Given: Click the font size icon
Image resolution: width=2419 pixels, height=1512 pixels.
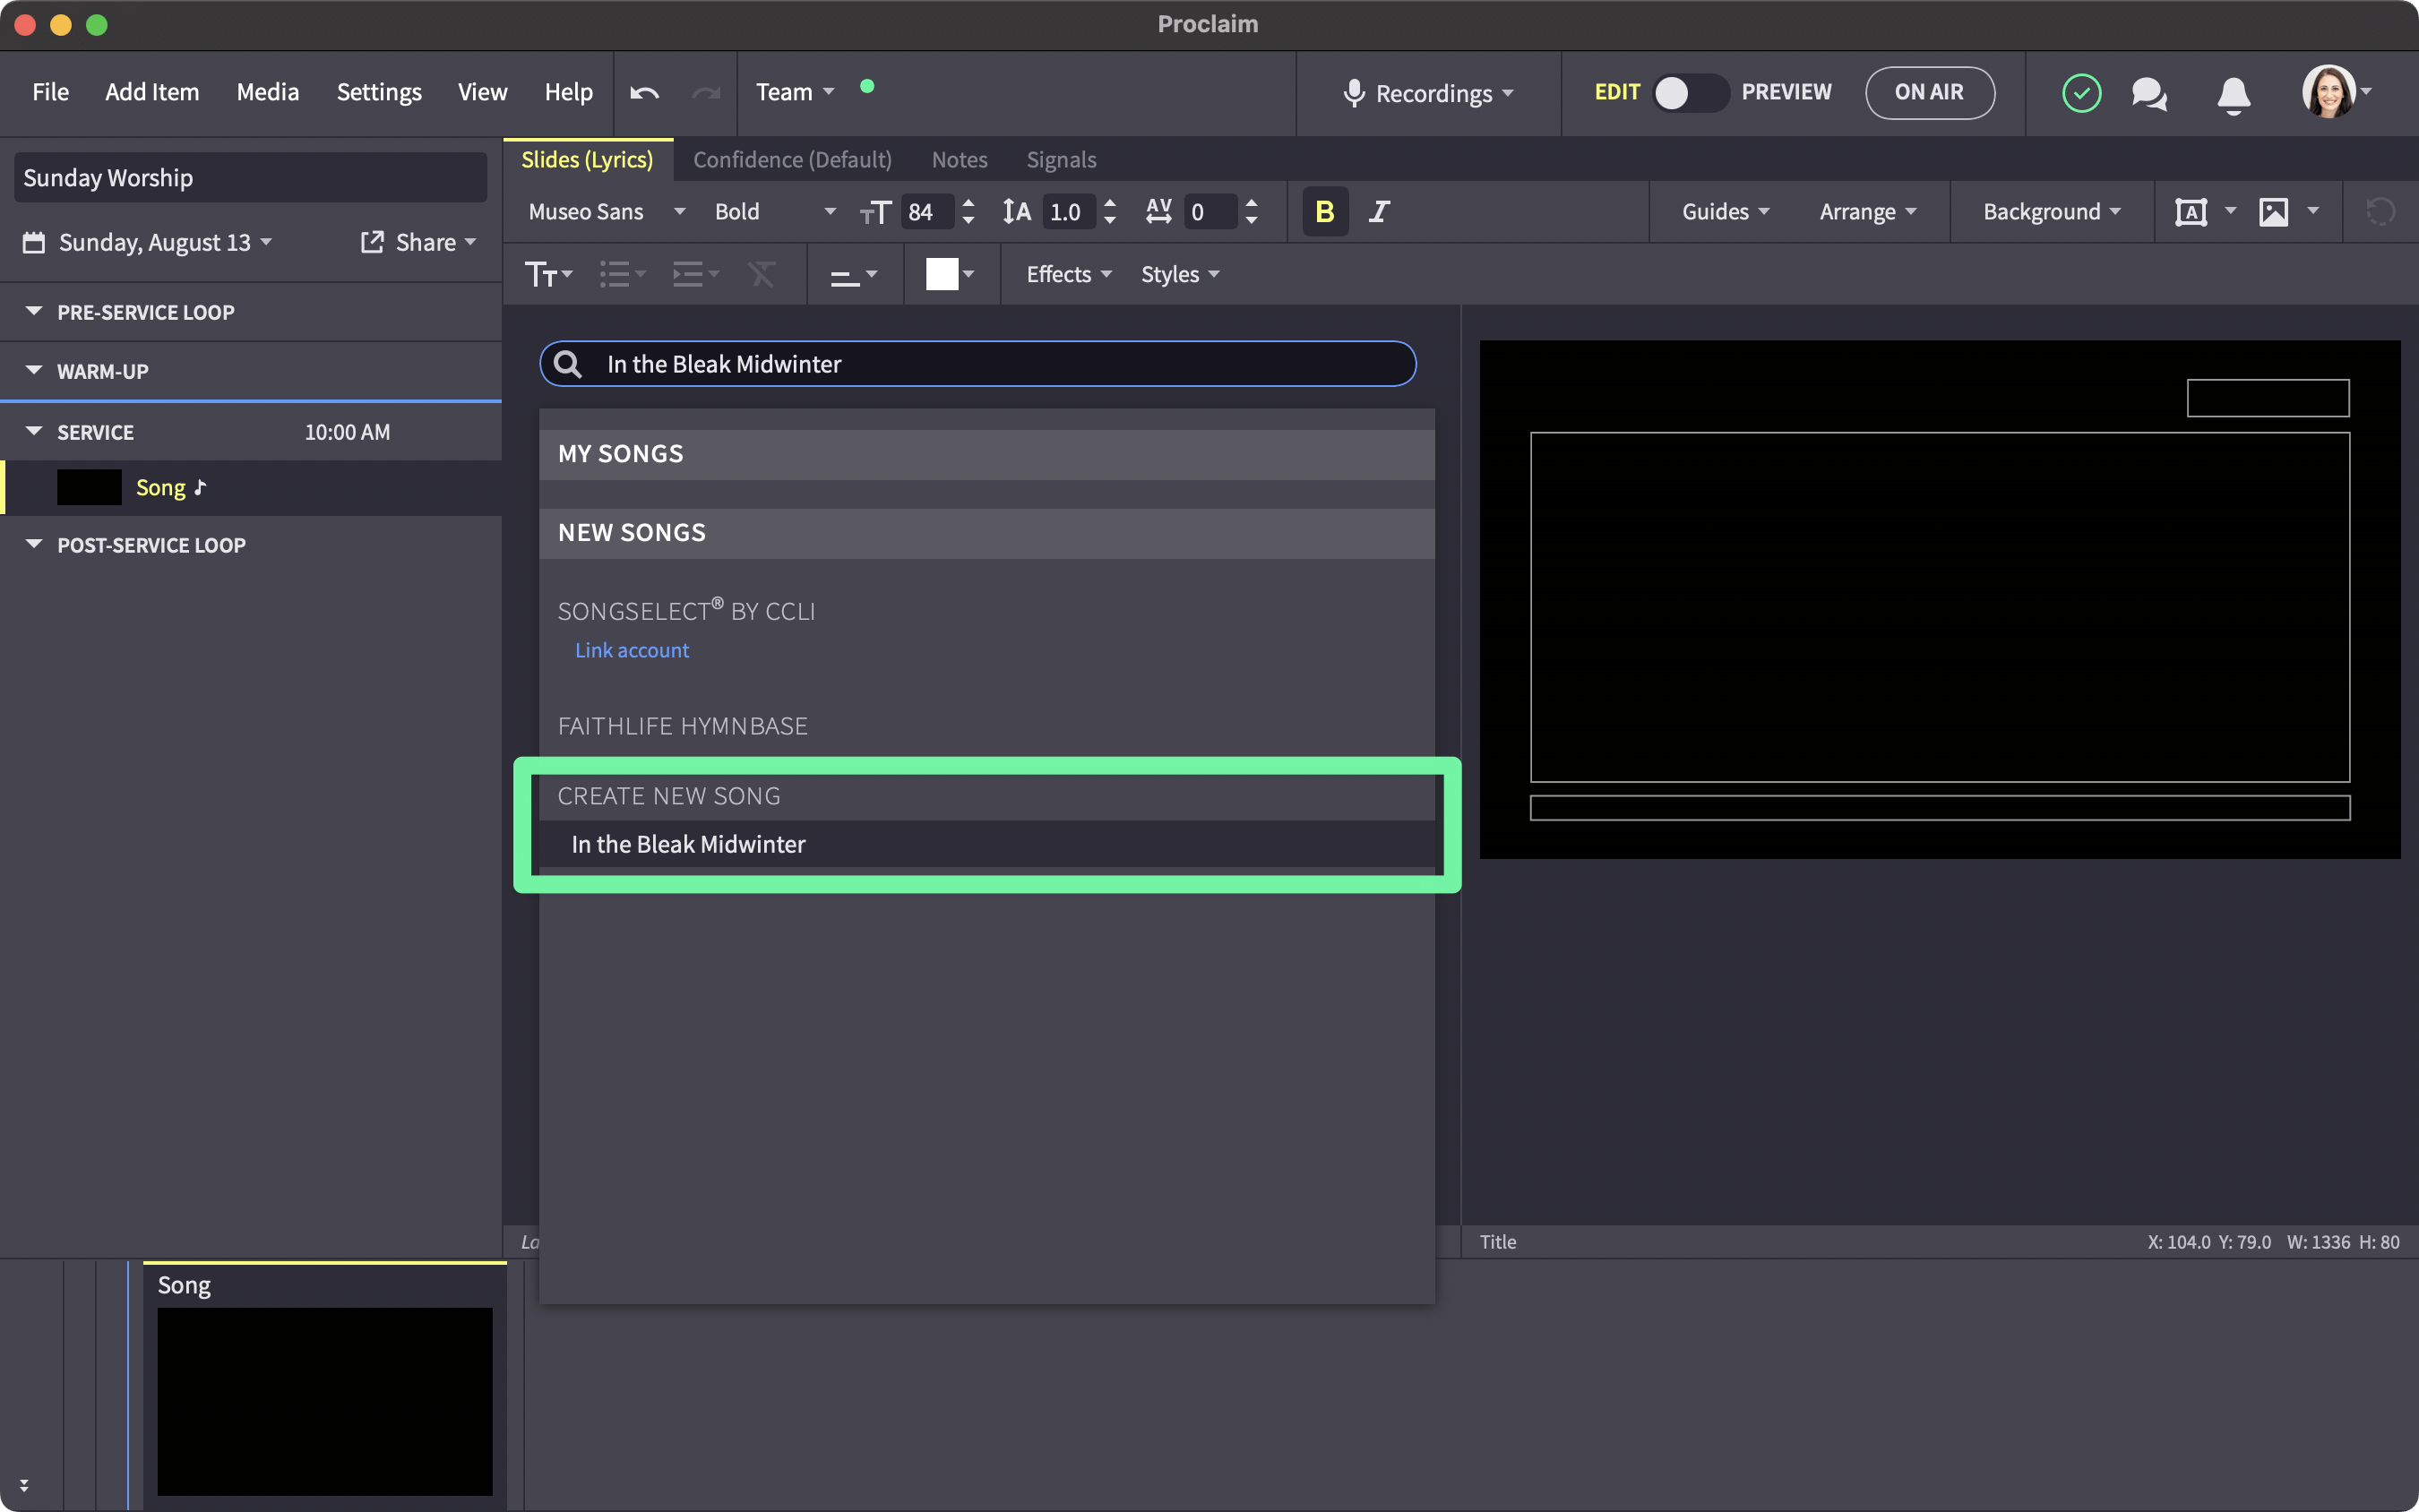Looking at the screenshot, I should 875,212.
